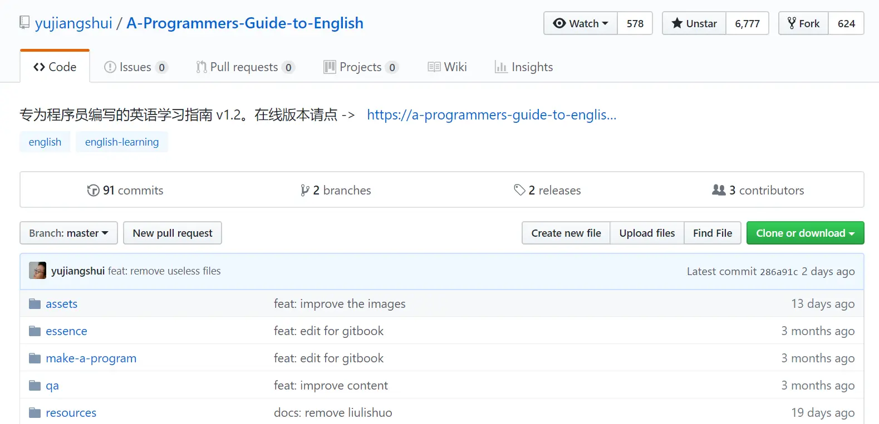Viewport: 879px width, 424px height.
Task: Unstar the repository
Action: [694, 23]
